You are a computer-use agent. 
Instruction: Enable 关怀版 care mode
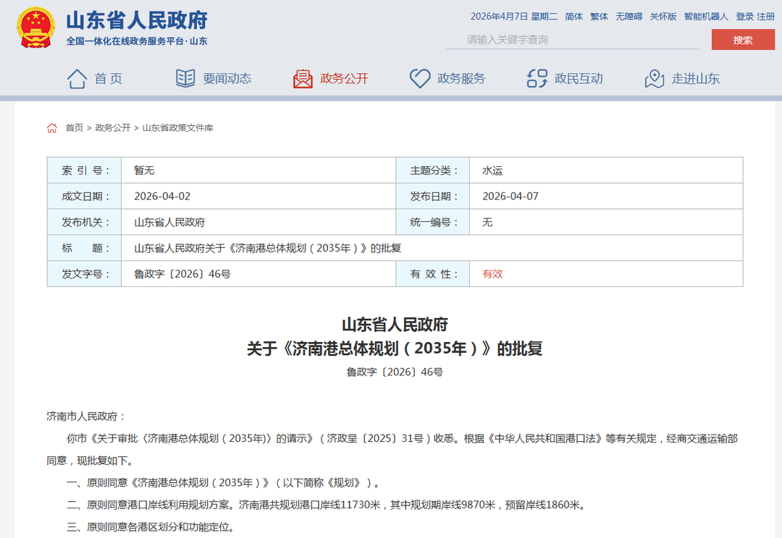[663, 17]
